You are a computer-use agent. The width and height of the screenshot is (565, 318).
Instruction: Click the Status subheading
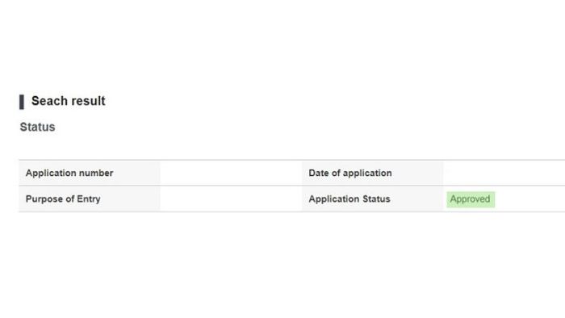click(37, 128)
